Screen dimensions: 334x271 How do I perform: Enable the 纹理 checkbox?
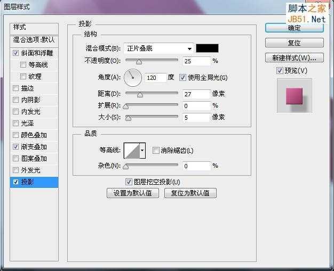23,76
